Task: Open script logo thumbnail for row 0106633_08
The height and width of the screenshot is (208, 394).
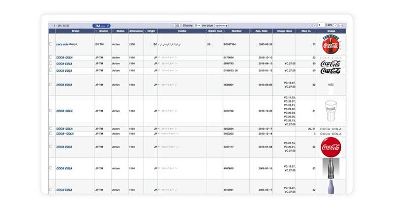Action: (x=330, y=71)
